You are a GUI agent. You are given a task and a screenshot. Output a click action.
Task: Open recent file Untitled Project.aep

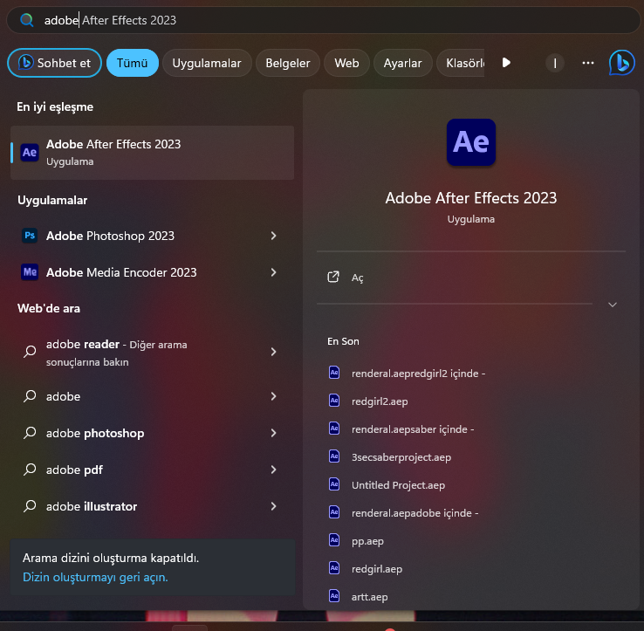click(x=399, y=484)
